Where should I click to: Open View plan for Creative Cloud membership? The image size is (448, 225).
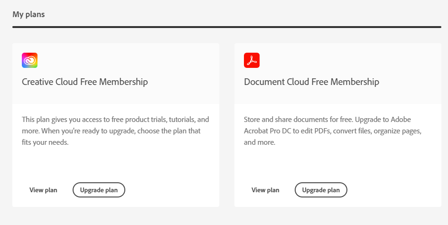pyautogui.click(x=43, y=190)
